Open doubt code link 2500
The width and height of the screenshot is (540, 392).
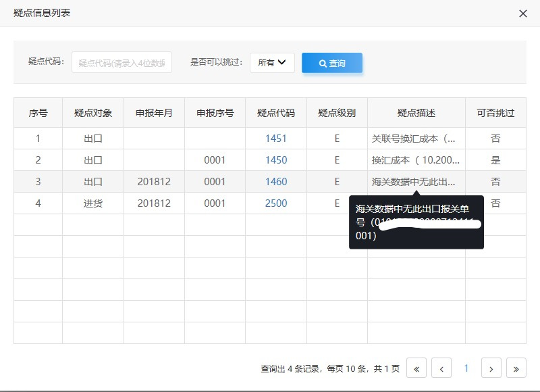pos(276,203)
